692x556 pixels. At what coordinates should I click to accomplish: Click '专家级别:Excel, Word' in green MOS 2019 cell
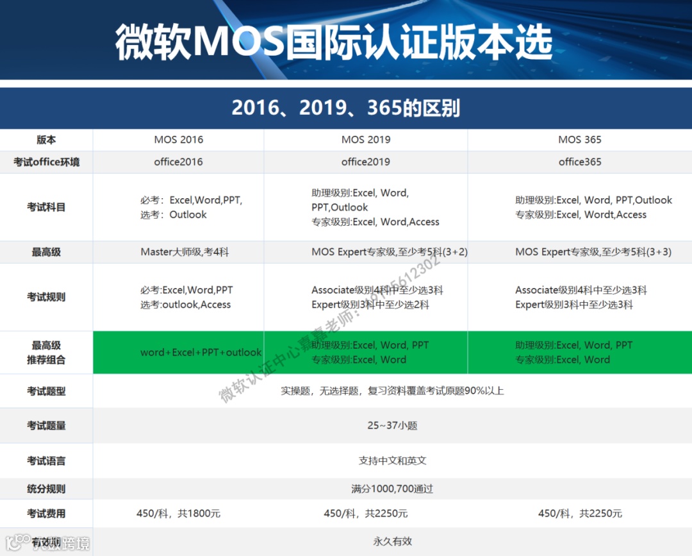[x=359, y=360]
